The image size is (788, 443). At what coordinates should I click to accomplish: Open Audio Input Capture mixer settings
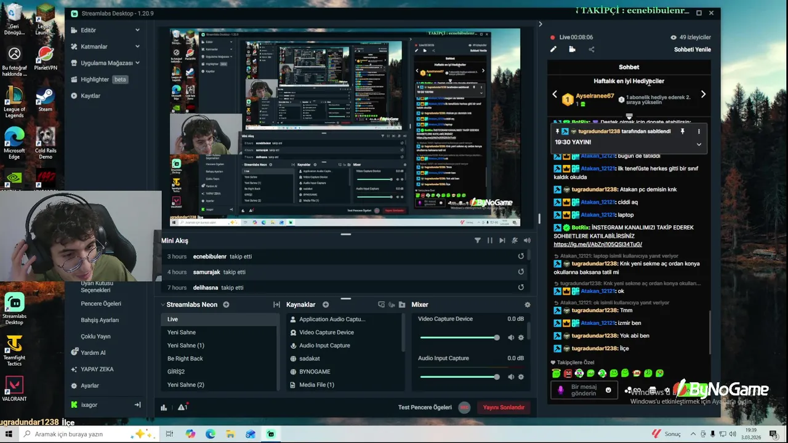(x=521, y=377)
